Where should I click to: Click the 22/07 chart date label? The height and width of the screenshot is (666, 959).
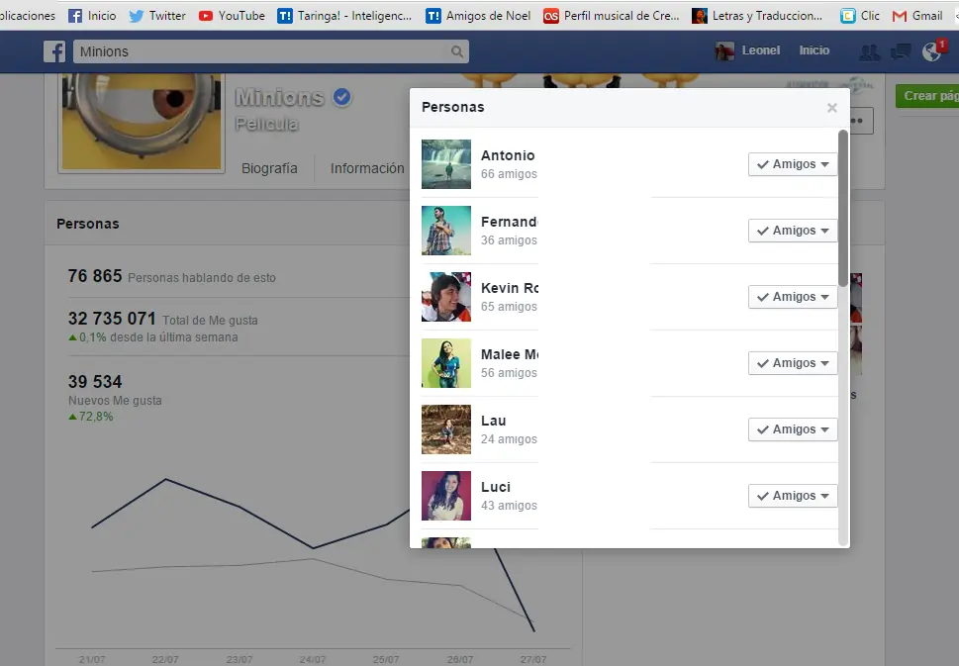coord(165,659)
